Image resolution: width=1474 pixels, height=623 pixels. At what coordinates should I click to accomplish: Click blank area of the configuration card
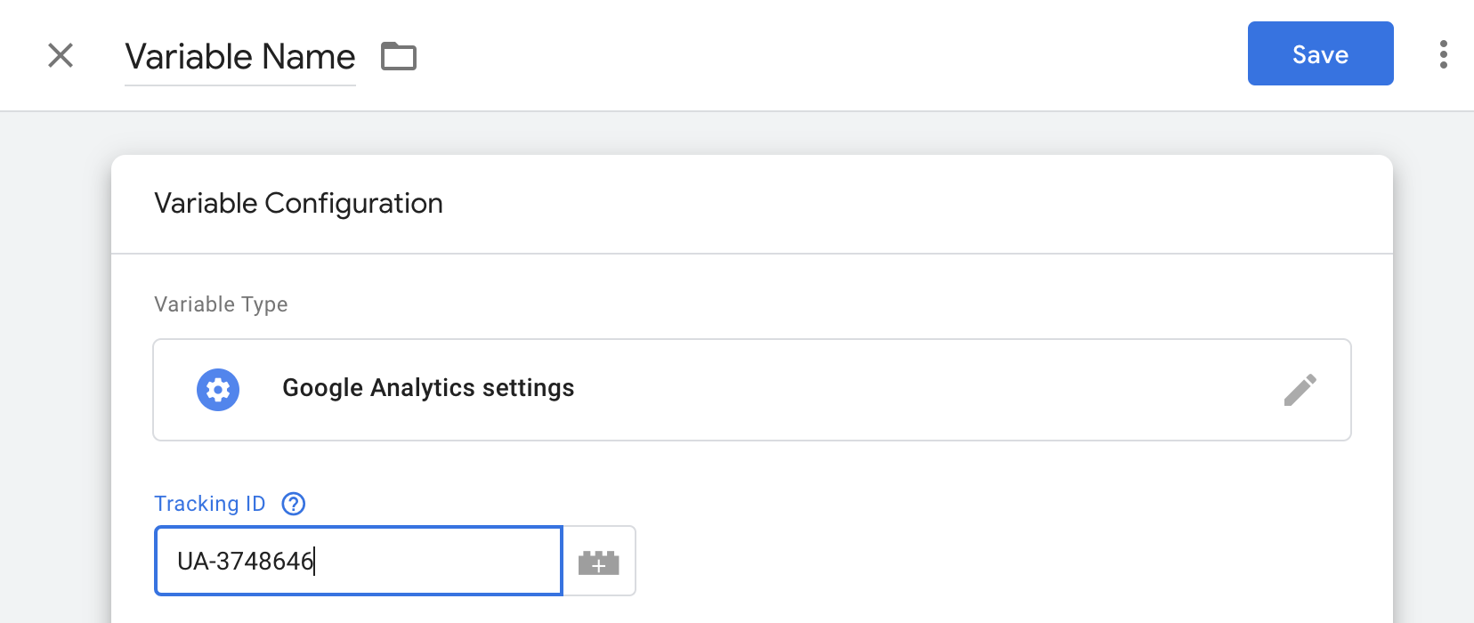click(x=979, y=534)
